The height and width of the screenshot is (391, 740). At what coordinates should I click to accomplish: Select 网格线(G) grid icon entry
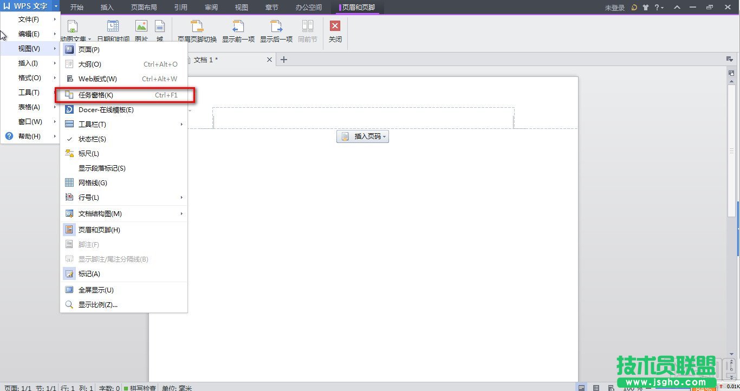pos(93,183)
